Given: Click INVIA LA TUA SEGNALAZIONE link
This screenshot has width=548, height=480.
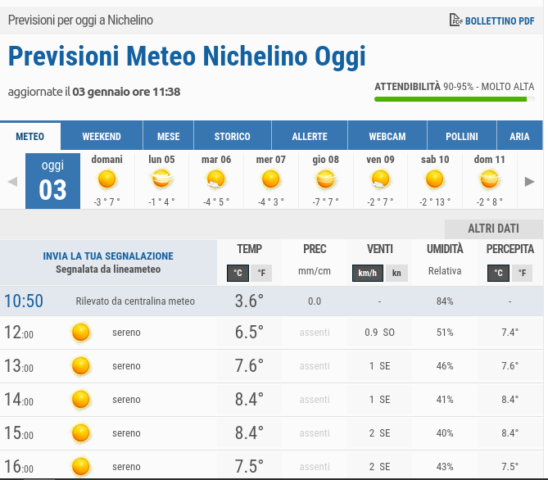Looking at the screenshot, I should tap(108, 256).
